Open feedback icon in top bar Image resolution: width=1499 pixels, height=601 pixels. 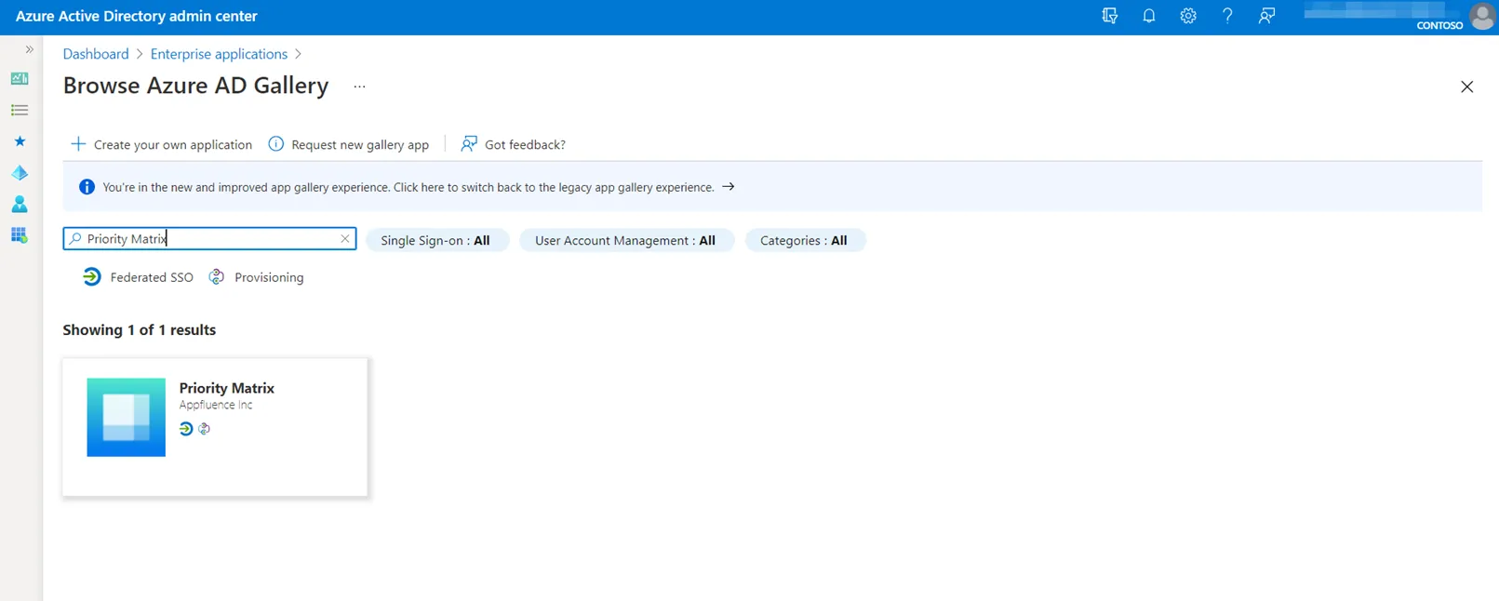pos(1266,16)
